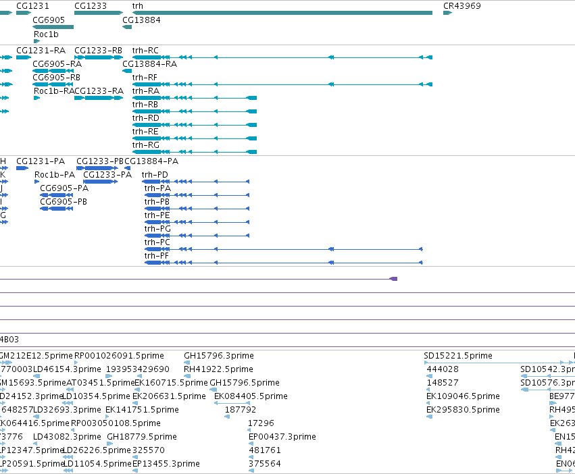Click transcript label CG6905-RB
The width and height of the screenshot is (575, 474).
tap(57, 78)
